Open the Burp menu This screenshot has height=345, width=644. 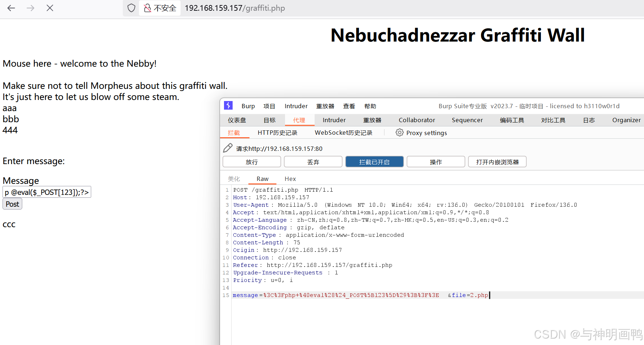248,106
